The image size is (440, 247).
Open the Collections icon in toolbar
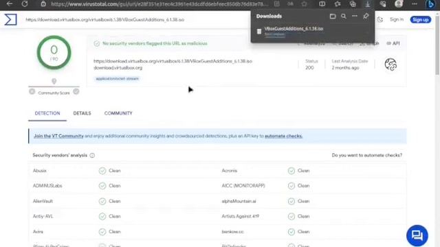point(353,4)
